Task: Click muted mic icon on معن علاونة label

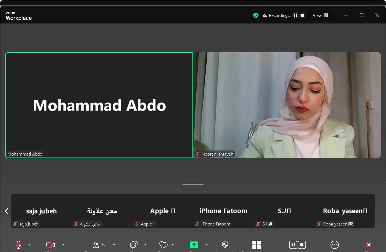Action: 76,224
